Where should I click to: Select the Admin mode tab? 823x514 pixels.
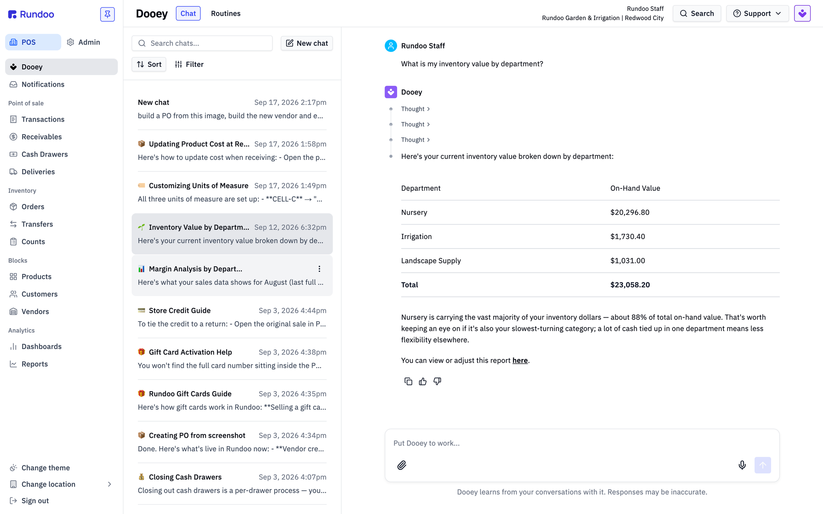[84, 42]
